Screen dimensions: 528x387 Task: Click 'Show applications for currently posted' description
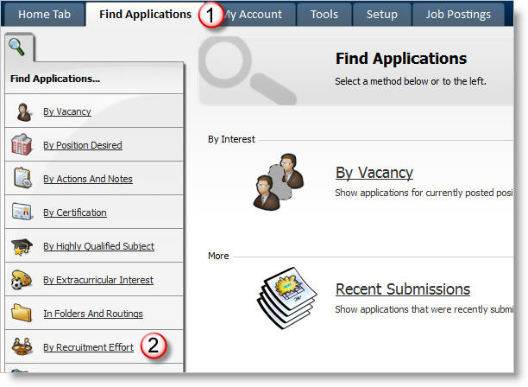(x=424, y=193)
